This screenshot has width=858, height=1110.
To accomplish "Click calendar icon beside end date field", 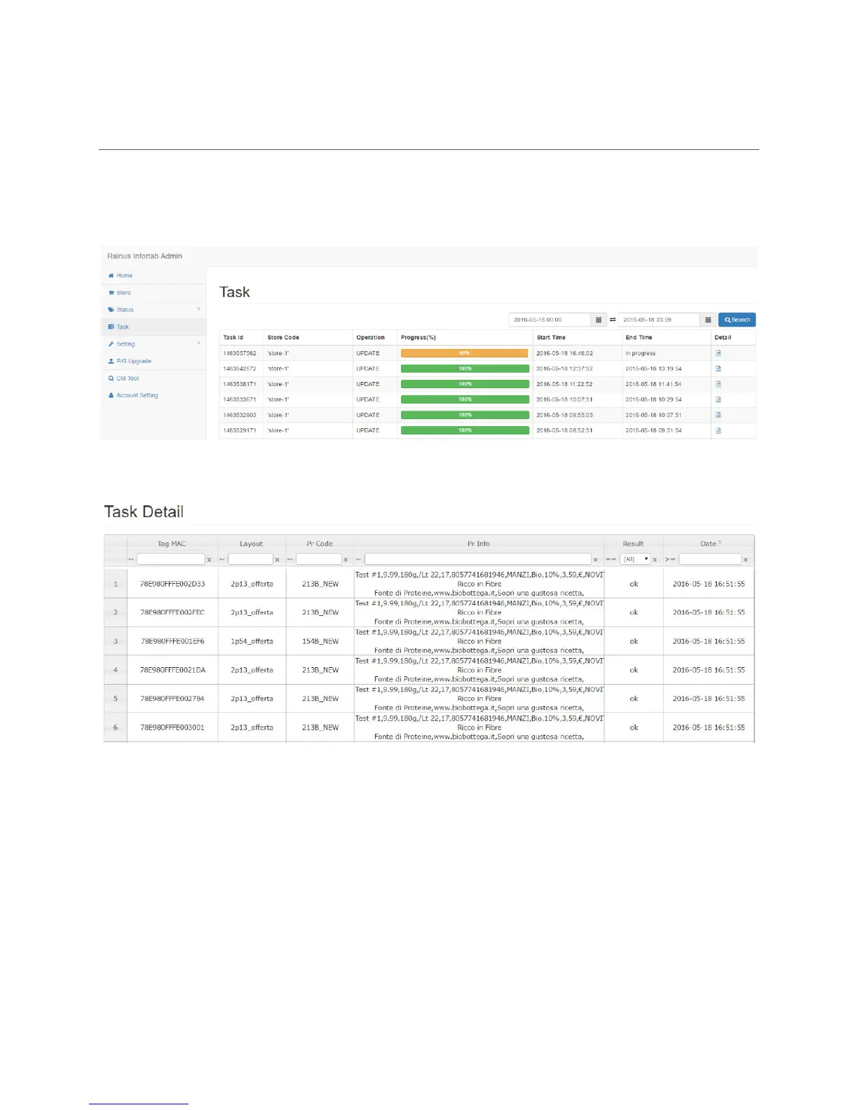I will (708, 320).
